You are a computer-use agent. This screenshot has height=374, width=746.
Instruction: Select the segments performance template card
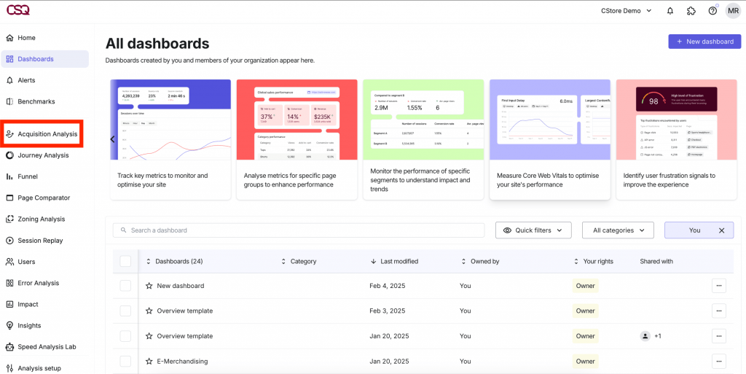click(423, 139)
